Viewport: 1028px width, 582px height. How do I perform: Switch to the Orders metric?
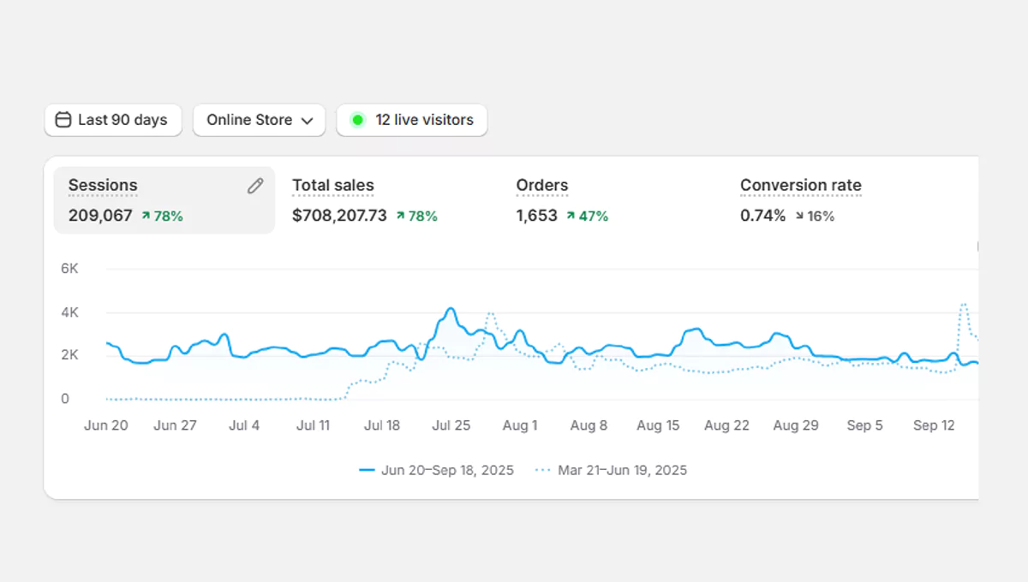(541, 186)
